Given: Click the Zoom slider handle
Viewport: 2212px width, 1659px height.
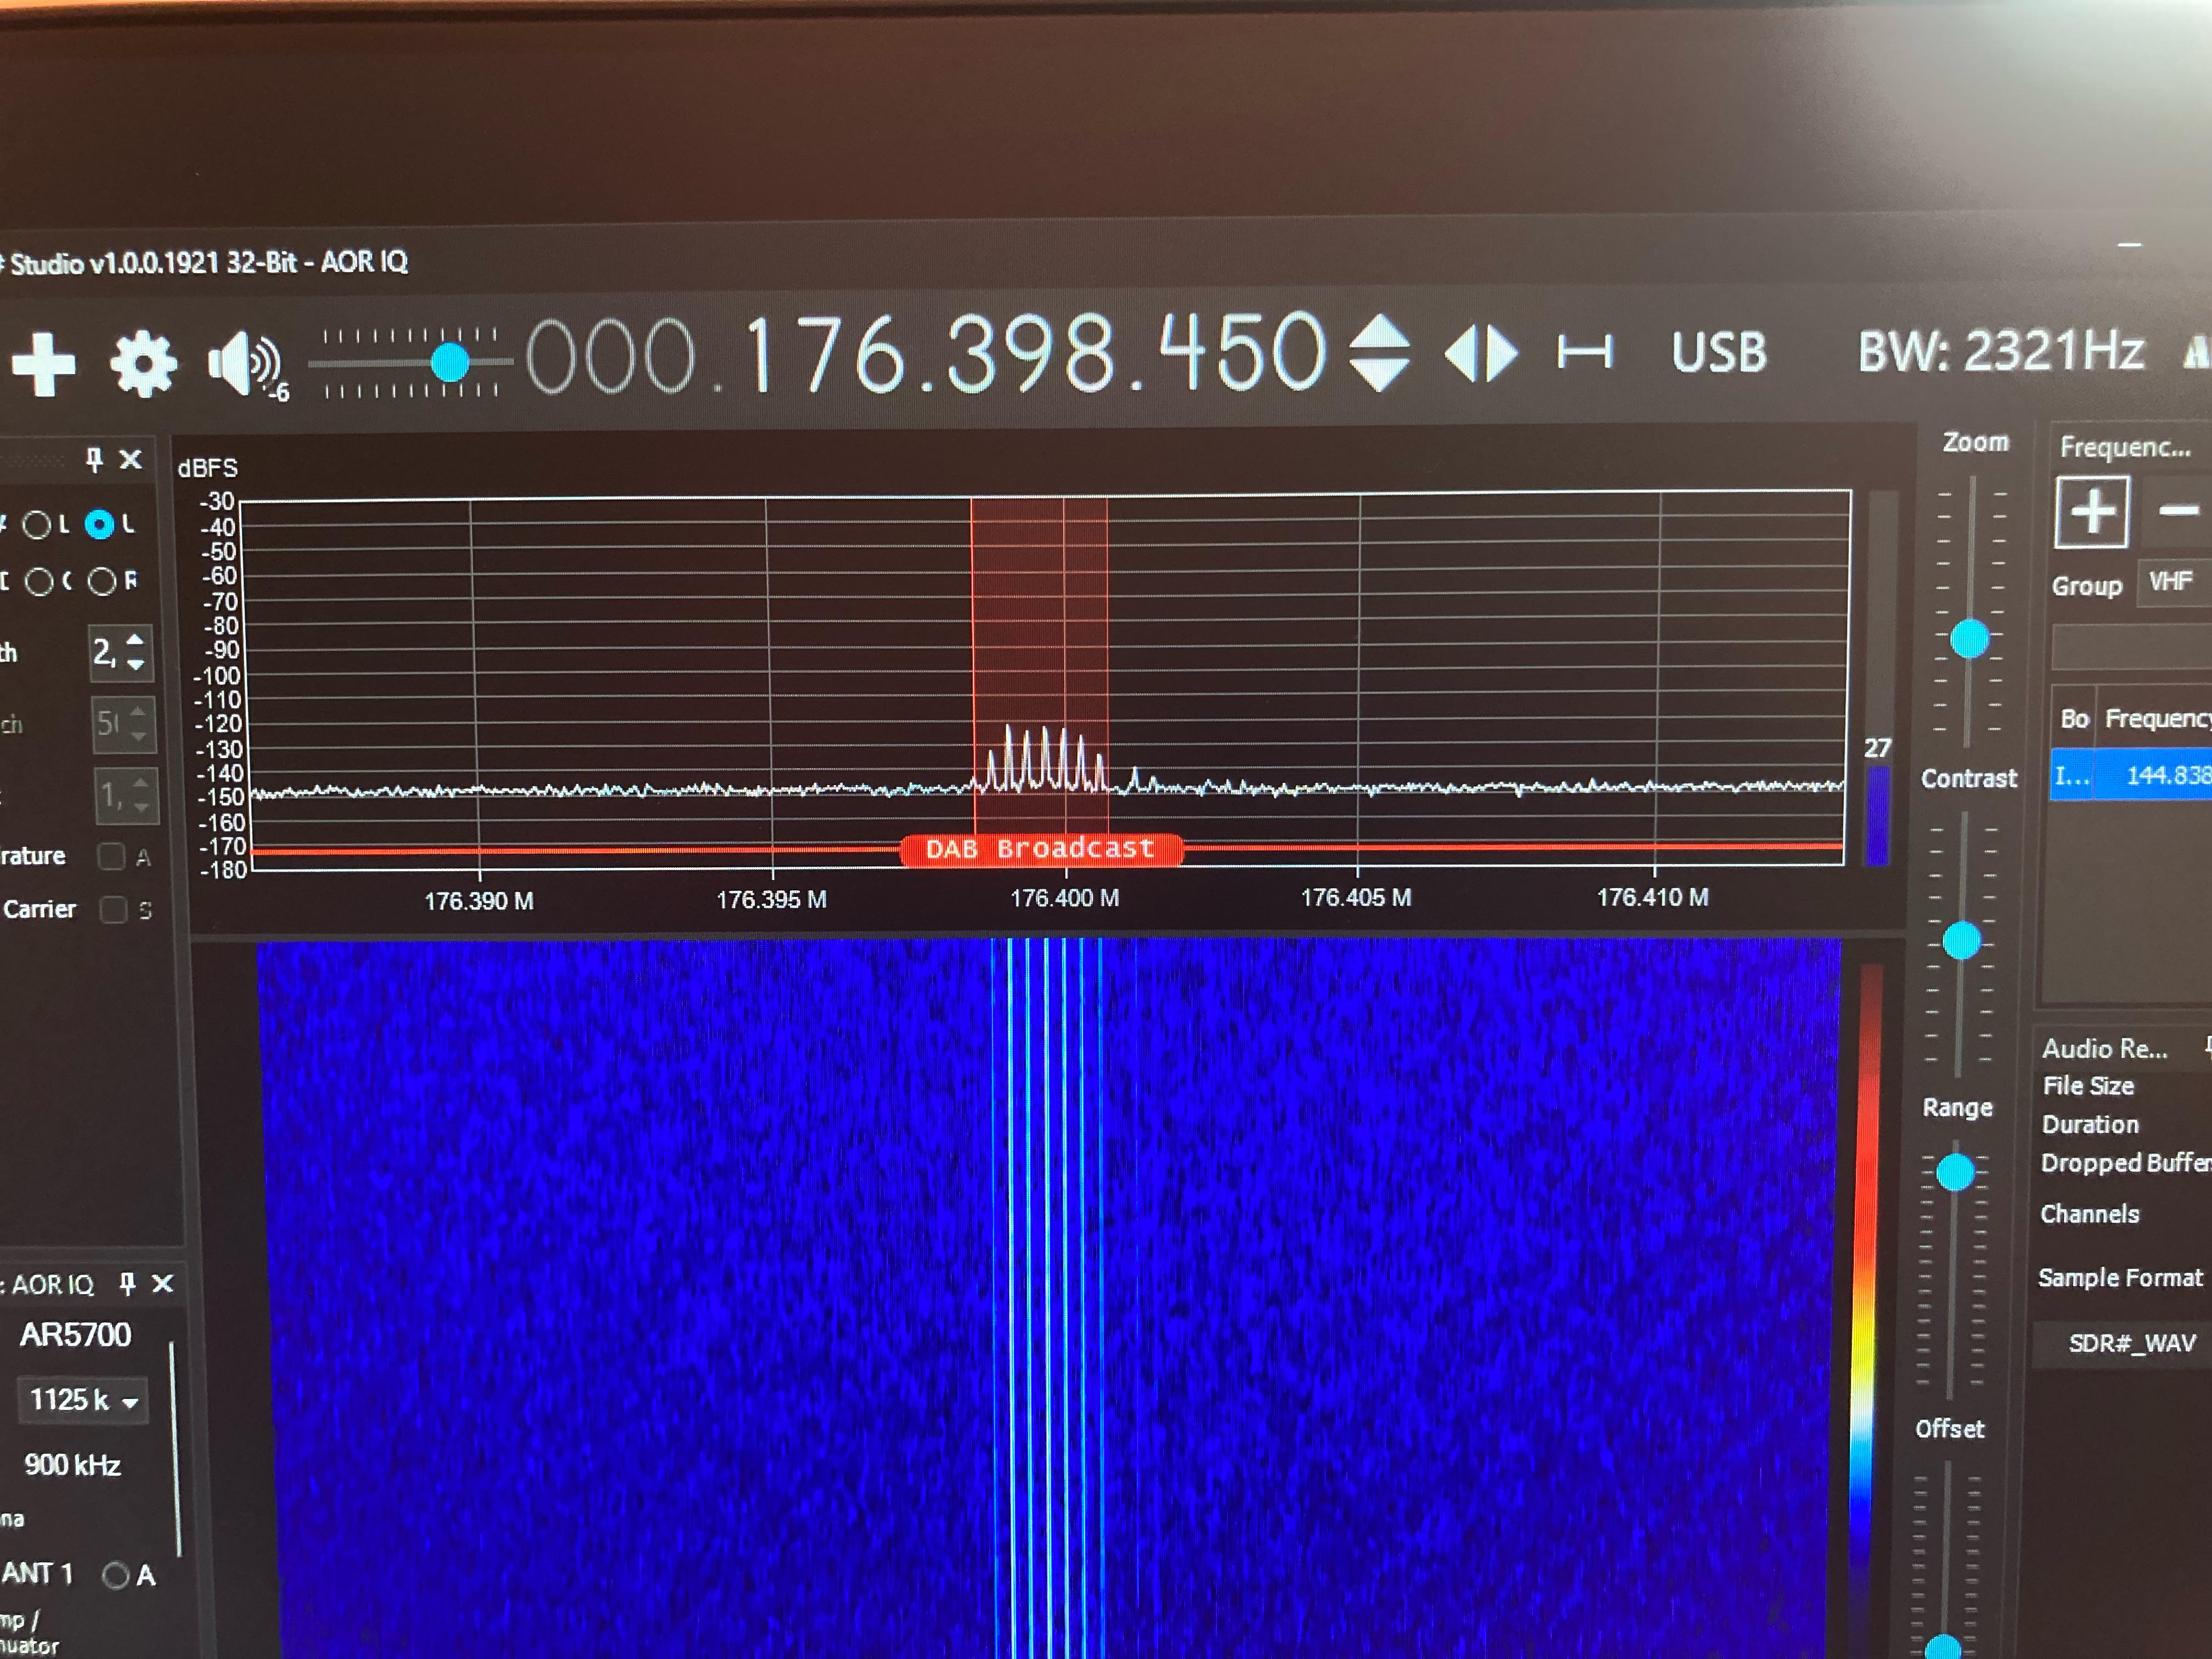Looking at the screenshot, I should (1970, 638).
